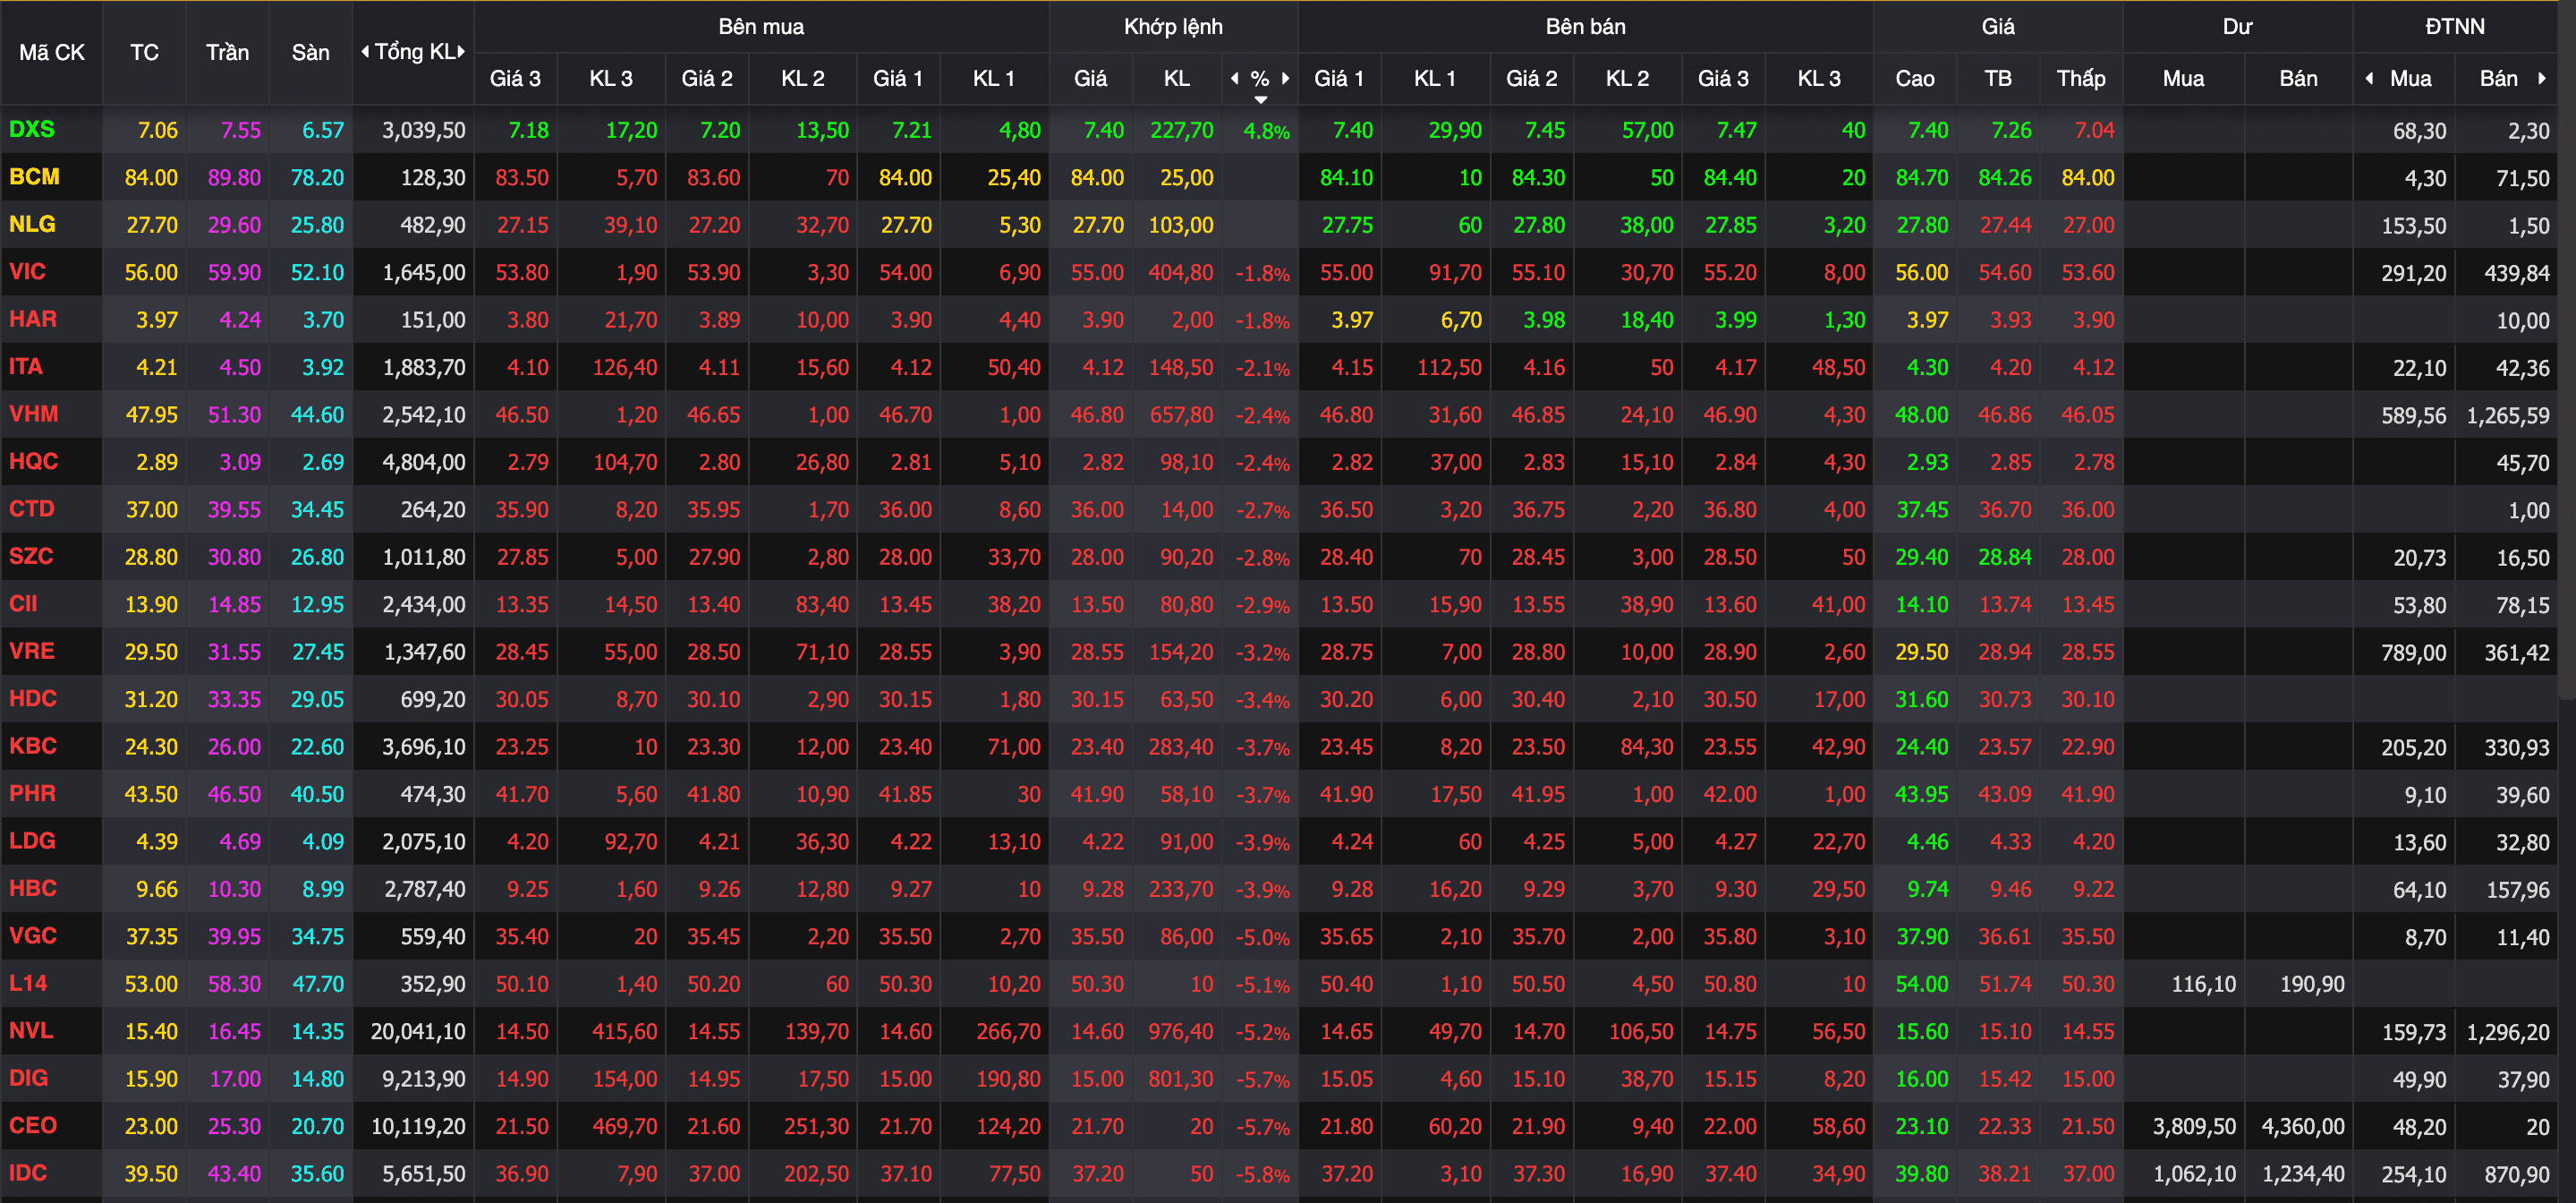
Task: Open stock symbol KBC
Action: pos(33,745)
